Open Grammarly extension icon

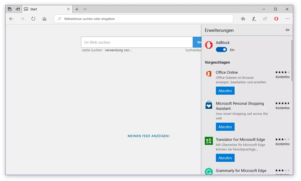tap(209, 171)
